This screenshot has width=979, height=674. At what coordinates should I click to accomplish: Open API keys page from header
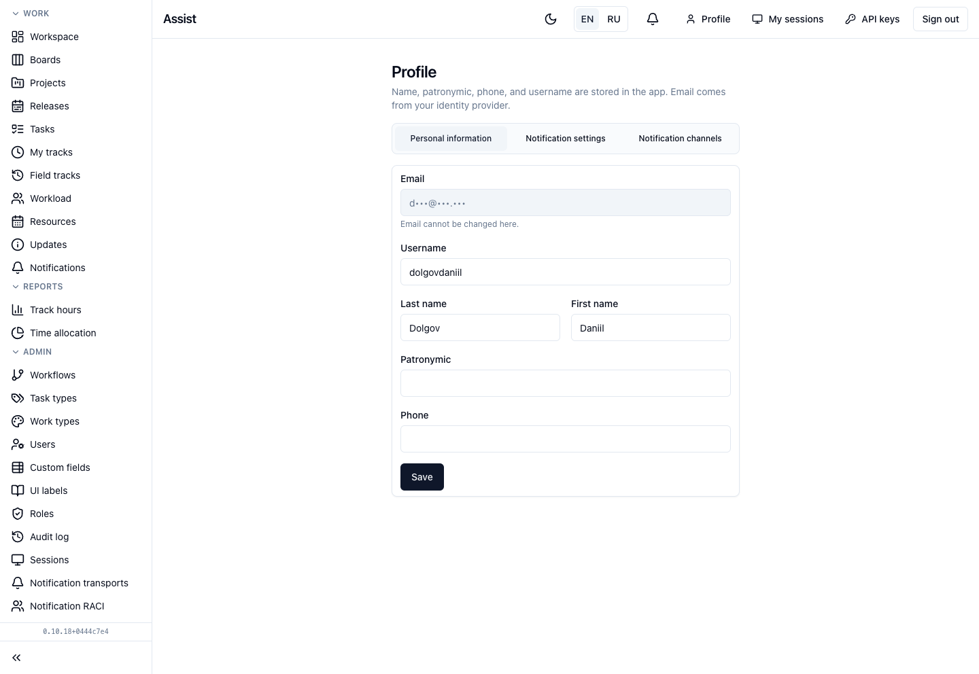tap(872, 19)
